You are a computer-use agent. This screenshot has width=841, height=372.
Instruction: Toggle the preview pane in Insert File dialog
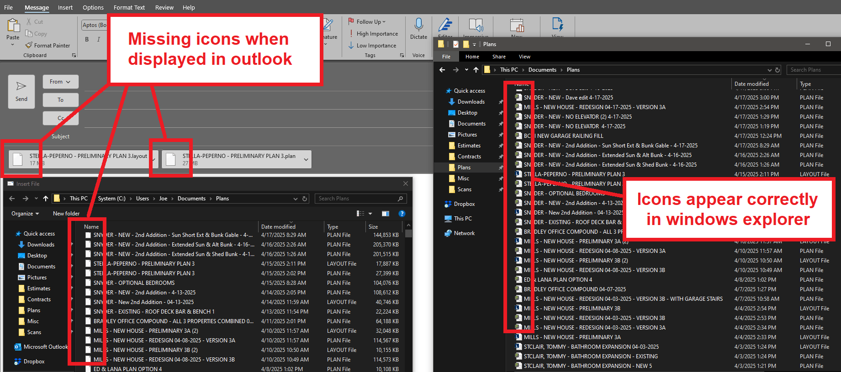click(386, 214)
